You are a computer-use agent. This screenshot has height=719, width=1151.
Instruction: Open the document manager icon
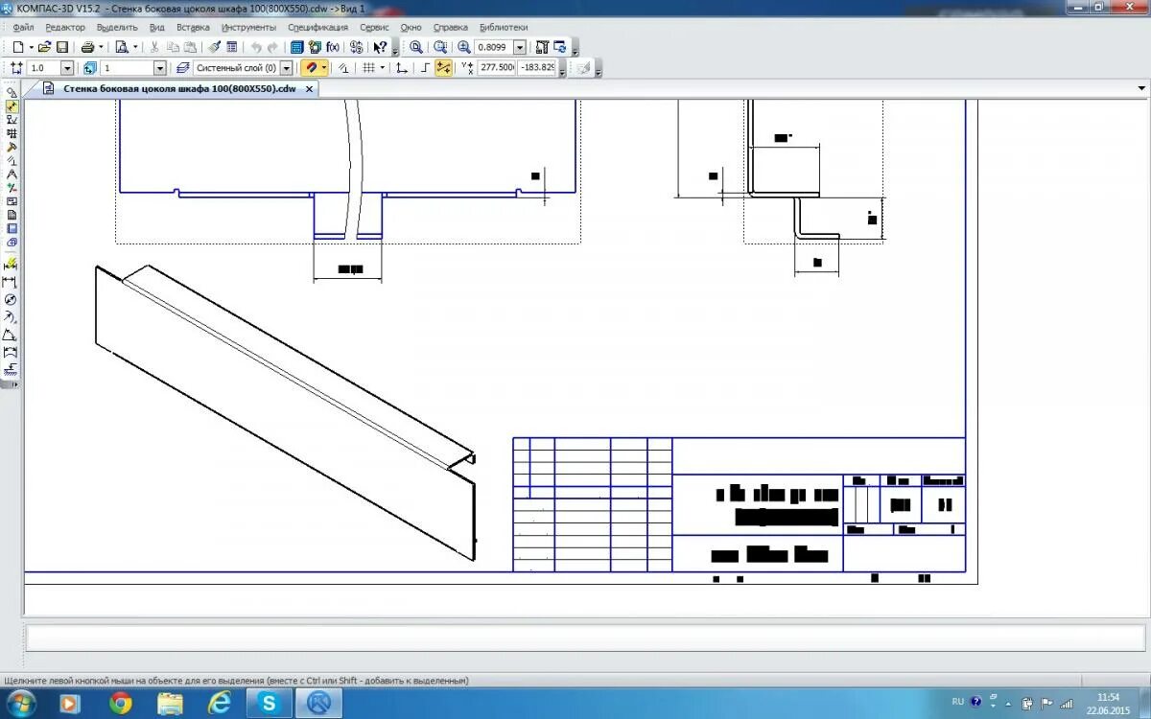tap(295, 47)
